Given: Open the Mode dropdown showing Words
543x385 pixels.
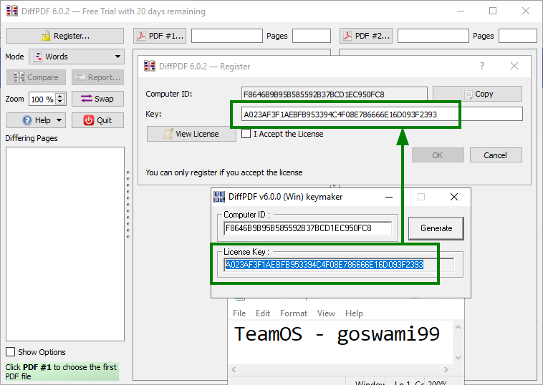Looking at the screenshot, I should [77, 57].
